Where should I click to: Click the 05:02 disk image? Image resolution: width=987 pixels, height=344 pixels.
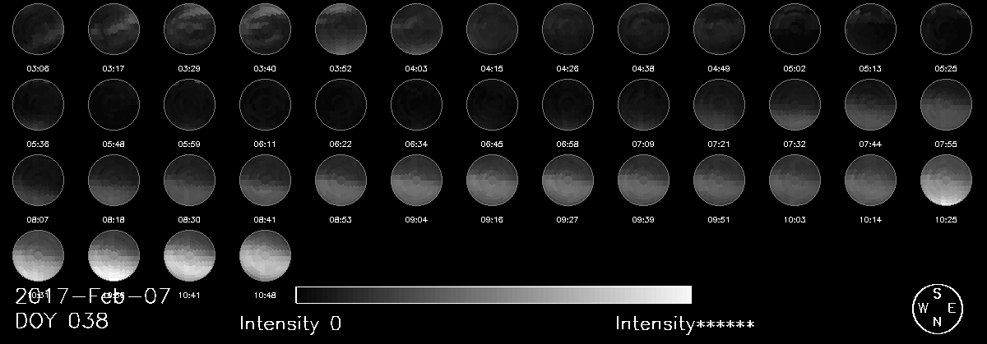795,29
